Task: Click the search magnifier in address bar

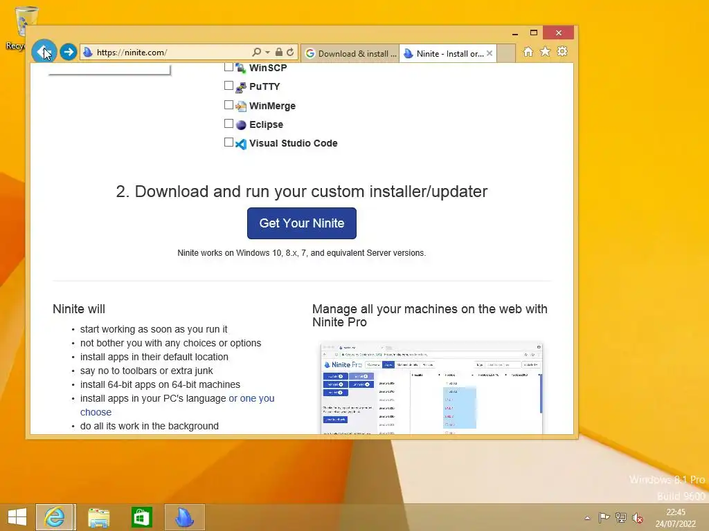Action: [256, 53]
